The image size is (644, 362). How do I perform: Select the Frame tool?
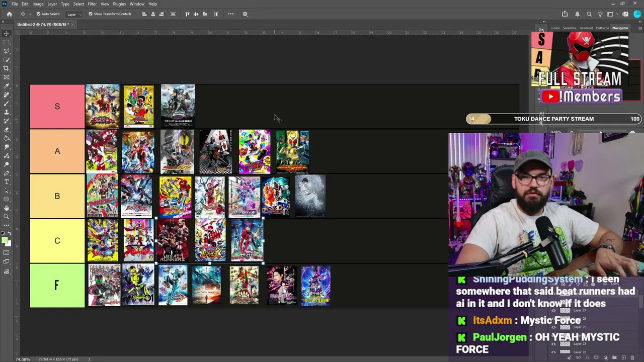7,77
